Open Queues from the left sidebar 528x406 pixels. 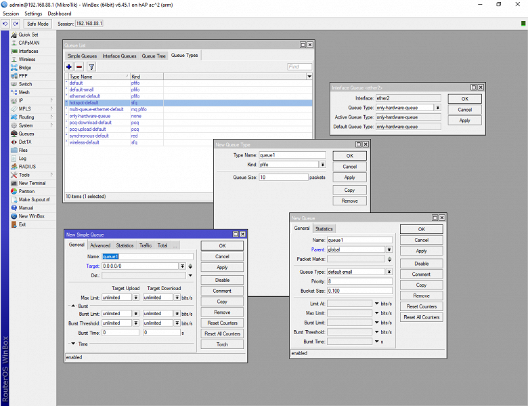(x=26, y=134)
